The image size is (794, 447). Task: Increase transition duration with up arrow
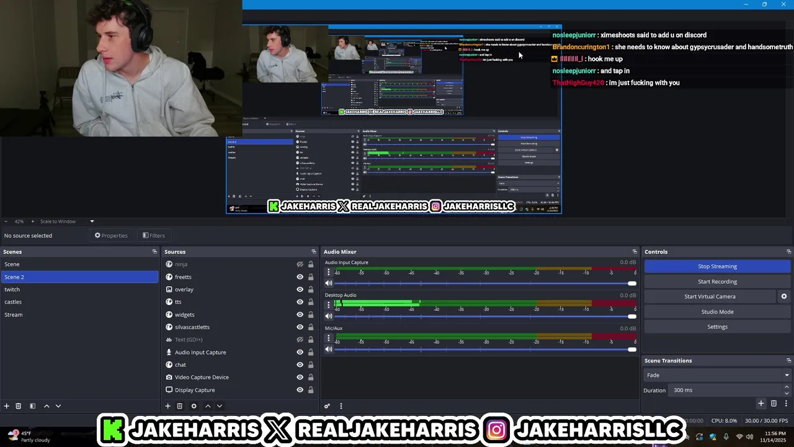787,387
